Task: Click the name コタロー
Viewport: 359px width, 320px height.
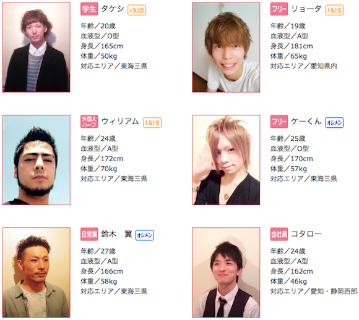Action: tap(306, 234)
